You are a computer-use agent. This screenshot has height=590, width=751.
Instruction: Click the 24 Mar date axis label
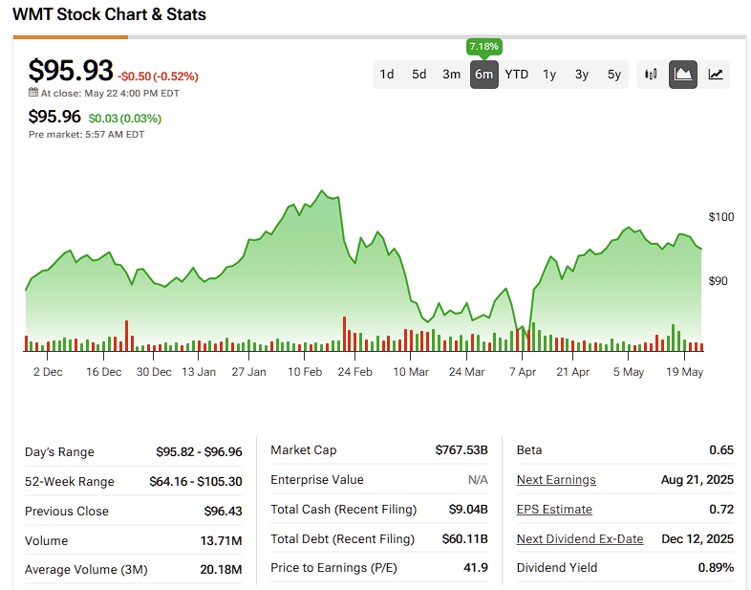[466, 372]
